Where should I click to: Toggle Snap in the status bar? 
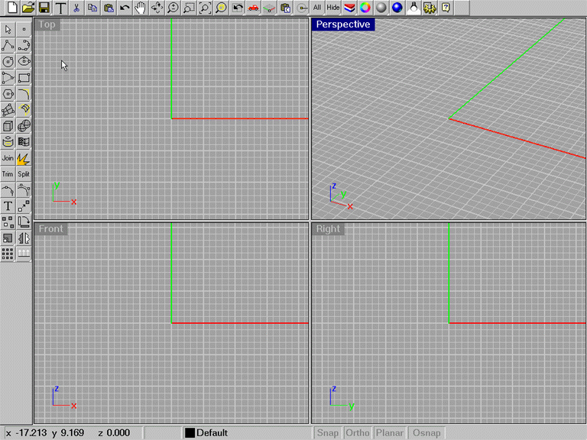327,433
